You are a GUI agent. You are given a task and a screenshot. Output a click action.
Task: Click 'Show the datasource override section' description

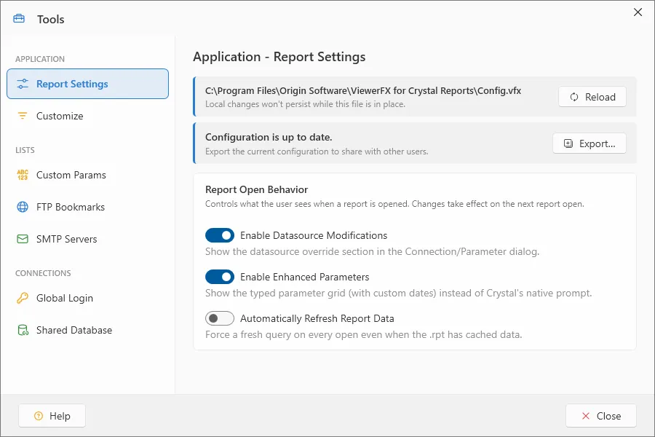(x=372, y=252)
